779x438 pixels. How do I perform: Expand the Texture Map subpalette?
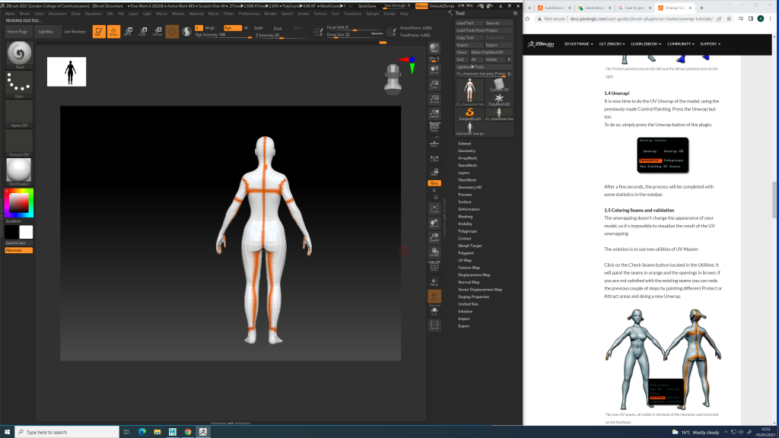pyautogui.click(x=469, y=268)
